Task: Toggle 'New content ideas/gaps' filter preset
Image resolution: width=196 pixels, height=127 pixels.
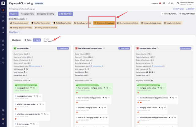Action: tap(102, 23)
